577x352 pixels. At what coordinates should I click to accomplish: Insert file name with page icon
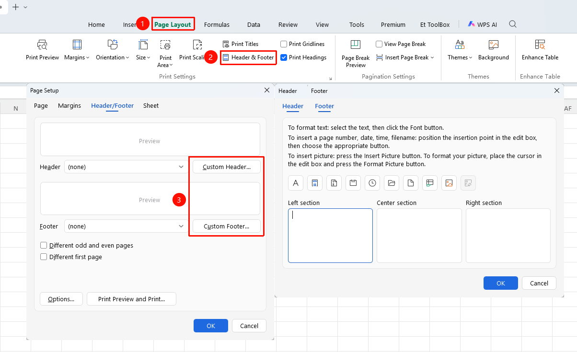pos(411,183)
